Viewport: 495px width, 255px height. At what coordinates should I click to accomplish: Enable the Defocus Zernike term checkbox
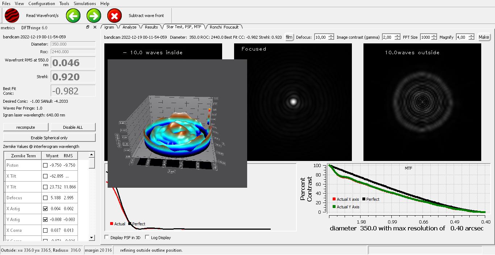pos(45,198)
